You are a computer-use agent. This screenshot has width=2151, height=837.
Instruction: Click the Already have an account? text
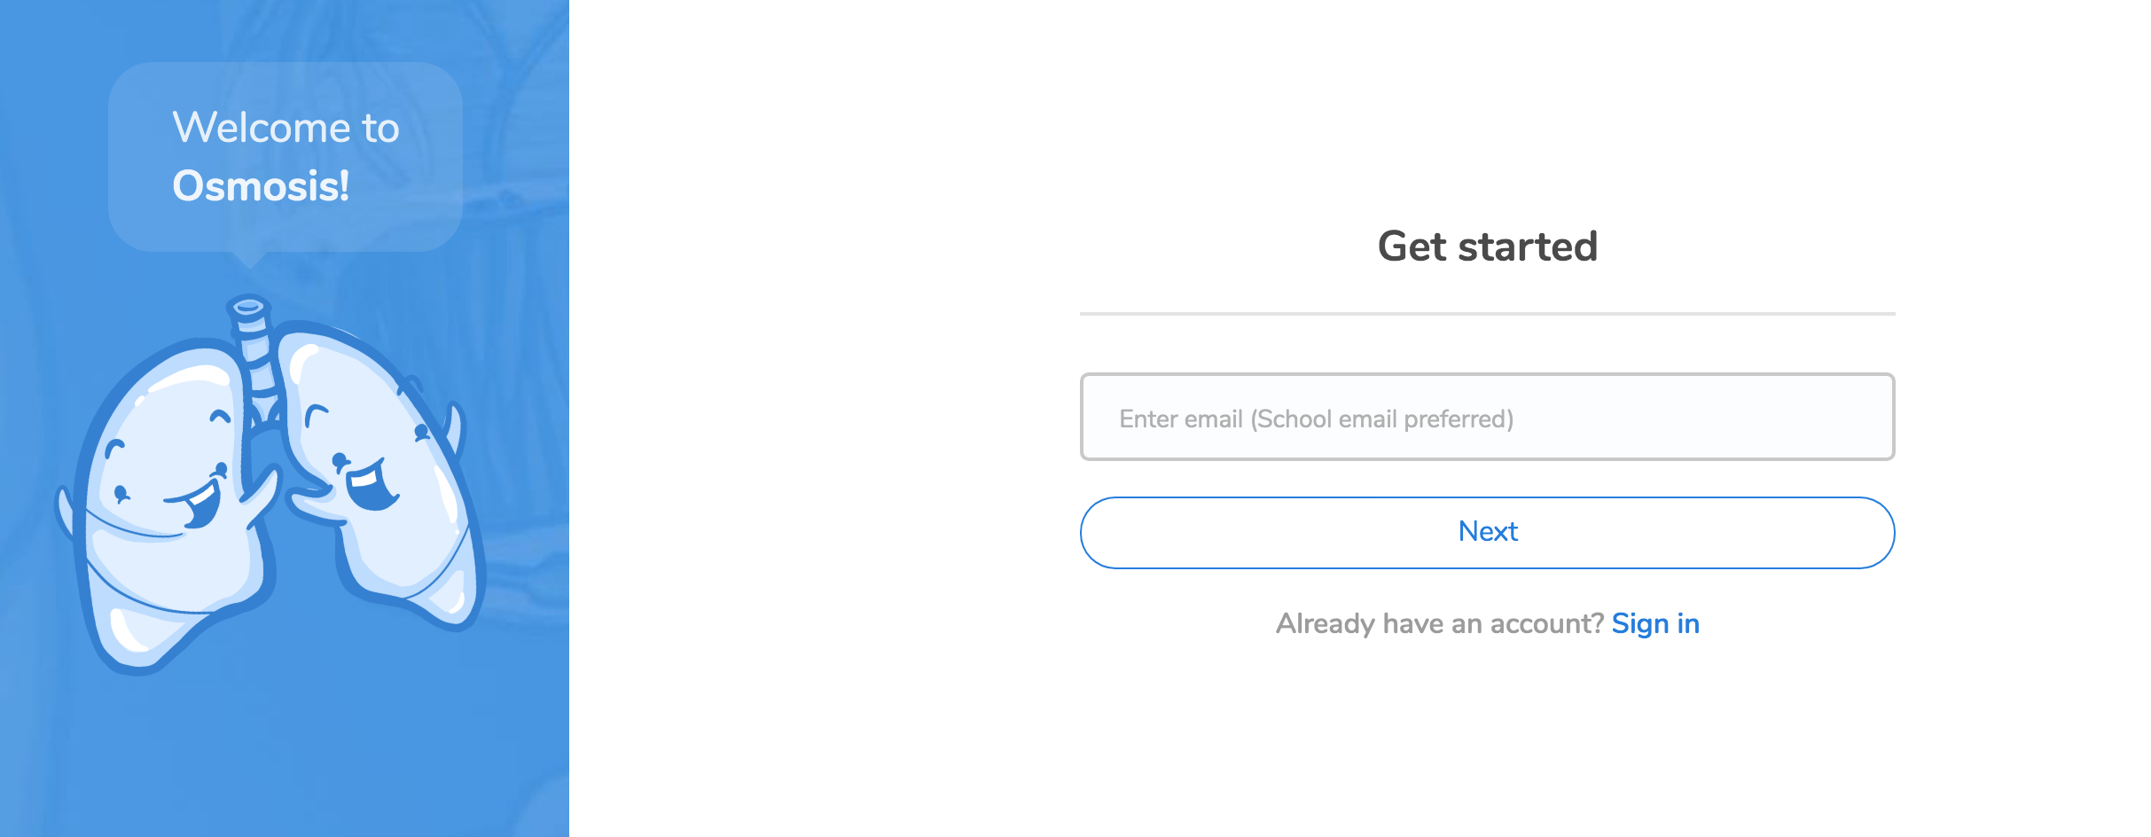[x=1439, y=623]
